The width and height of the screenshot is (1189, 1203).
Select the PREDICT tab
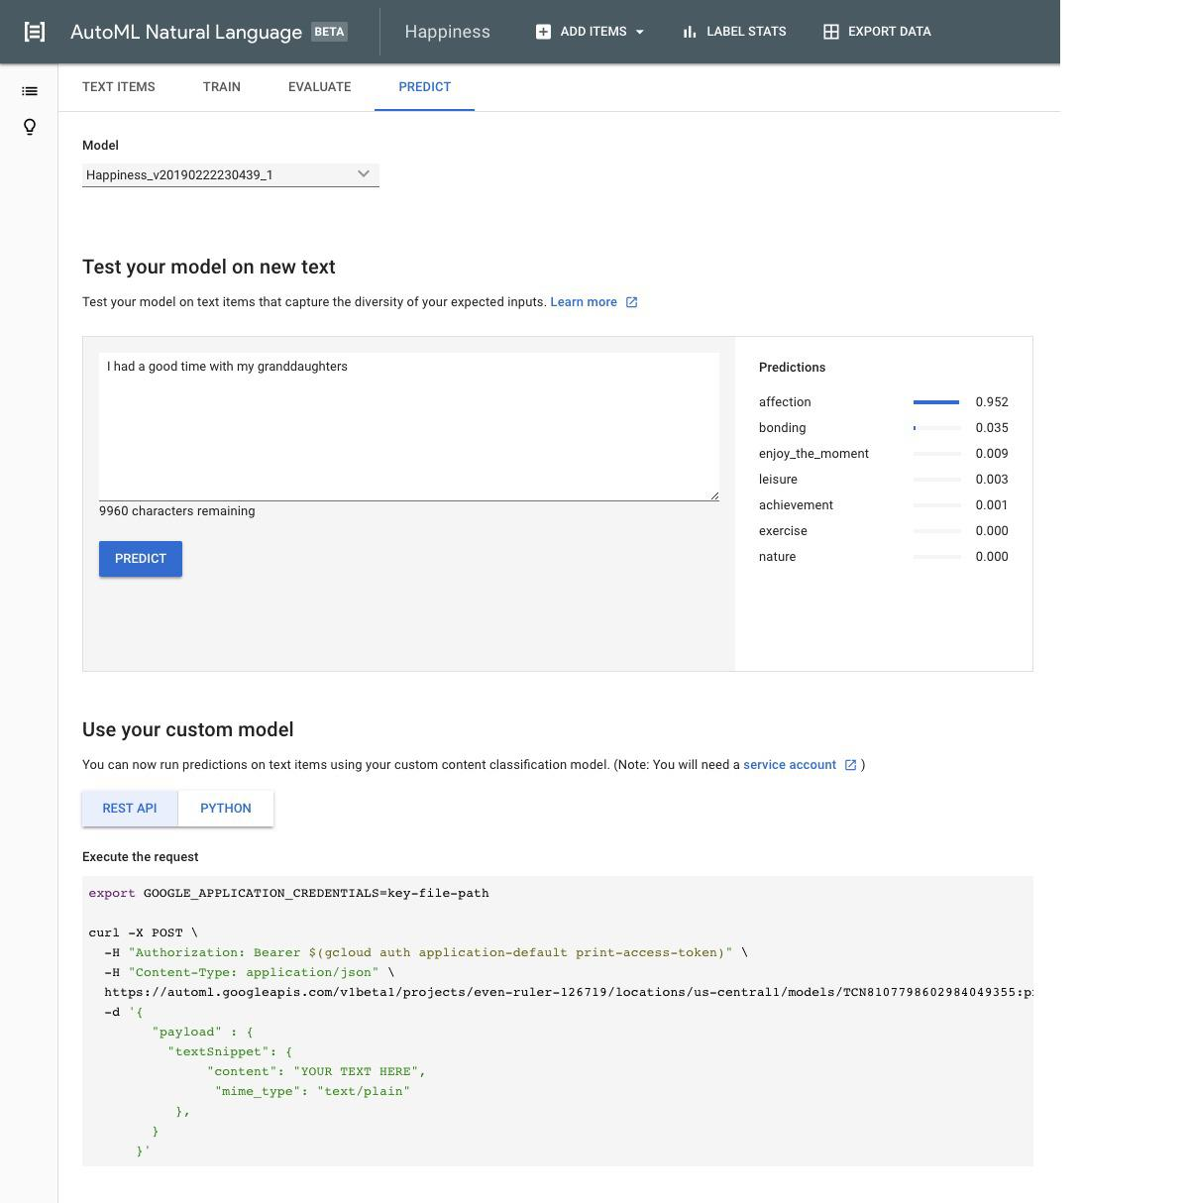point(425,87)
